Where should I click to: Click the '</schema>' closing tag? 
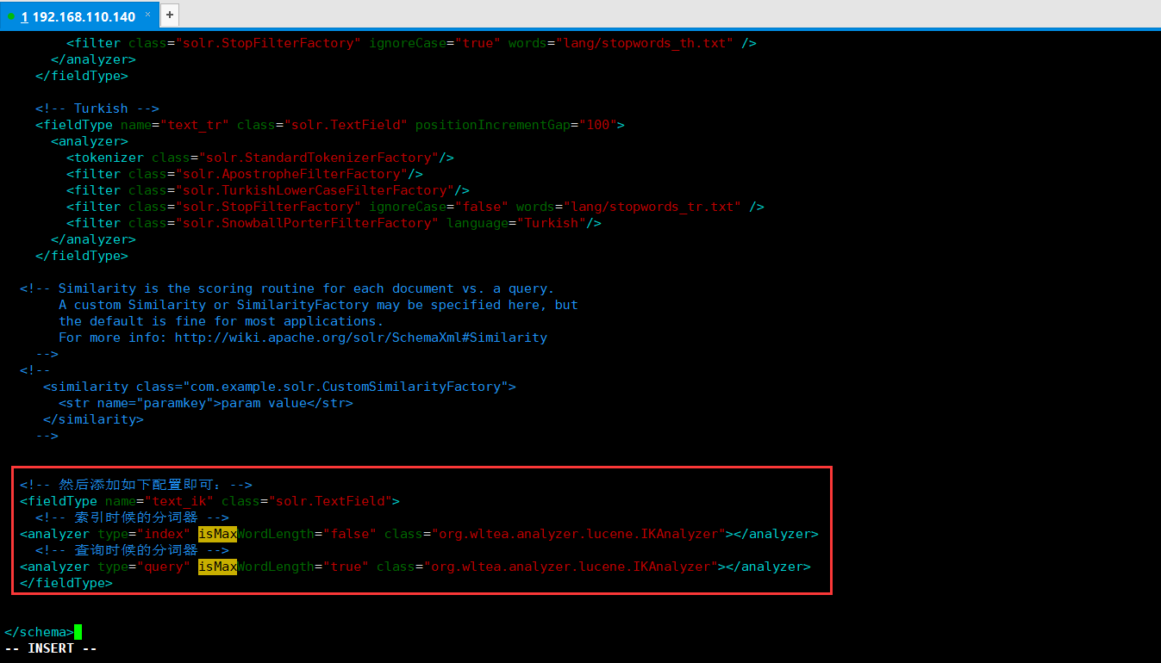click(x=39, y=632)
